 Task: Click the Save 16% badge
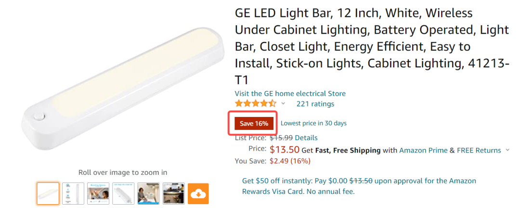(x=254, y=123)
